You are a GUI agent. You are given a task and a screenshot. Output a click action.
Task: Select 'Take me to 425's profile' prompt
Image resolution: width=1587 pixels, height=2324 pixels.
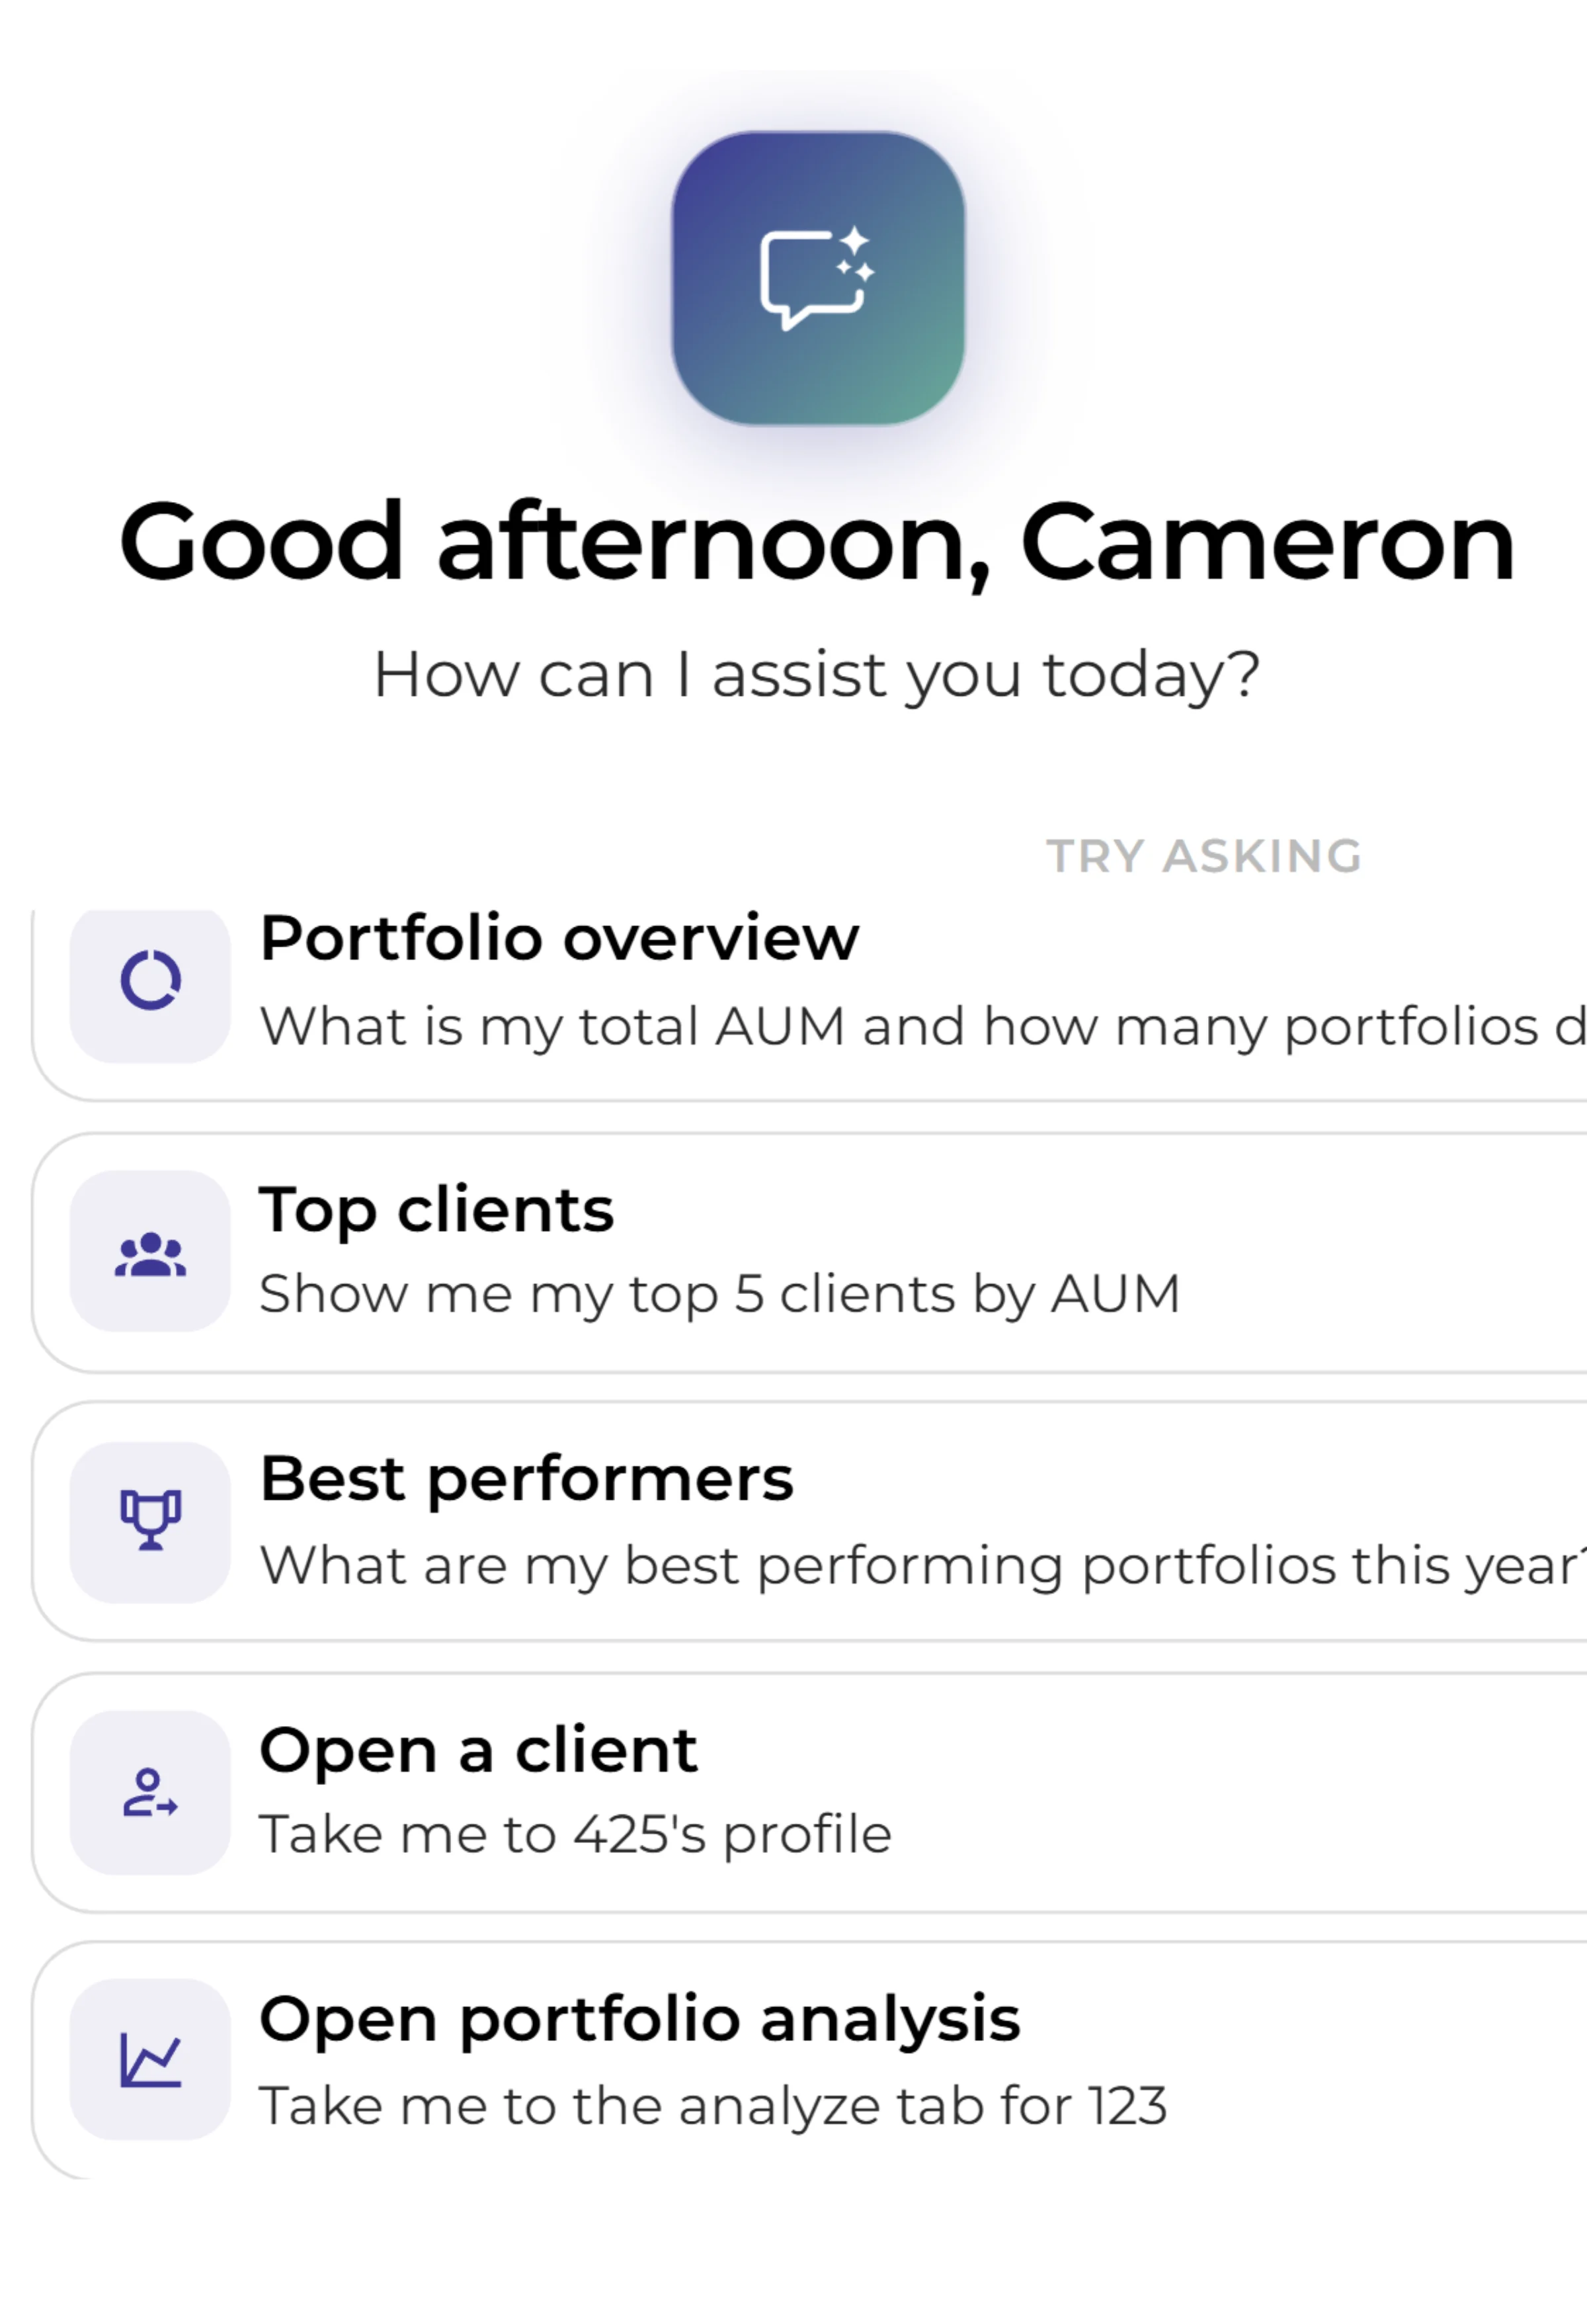[x=576, y=1833]
